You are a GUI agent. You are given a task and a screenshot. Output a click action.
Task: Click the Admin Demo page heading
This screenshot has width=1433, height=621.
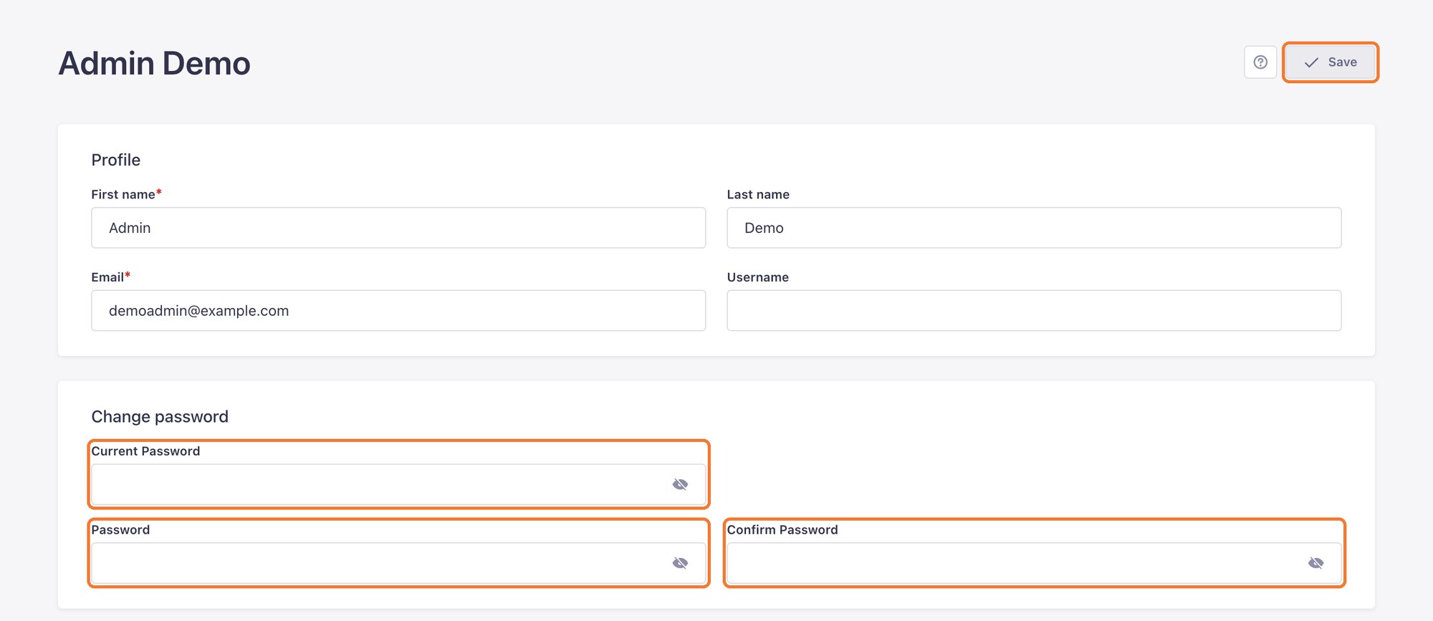154,63
